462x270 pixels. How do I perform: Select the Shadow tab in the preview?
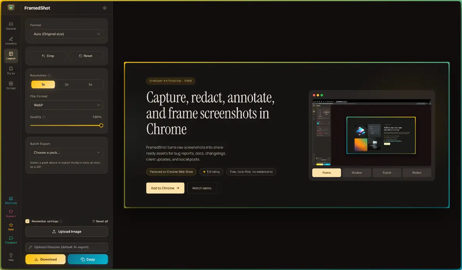click(x=357, y=173)
